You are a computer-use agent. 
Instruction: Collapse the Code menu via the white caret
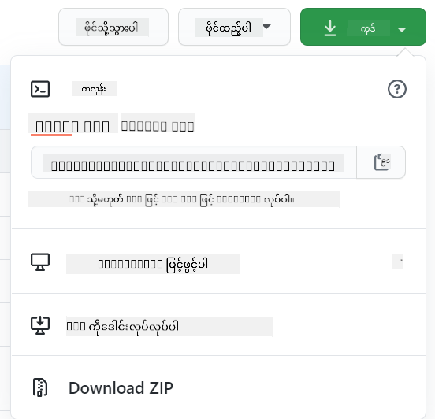point(402,29)
